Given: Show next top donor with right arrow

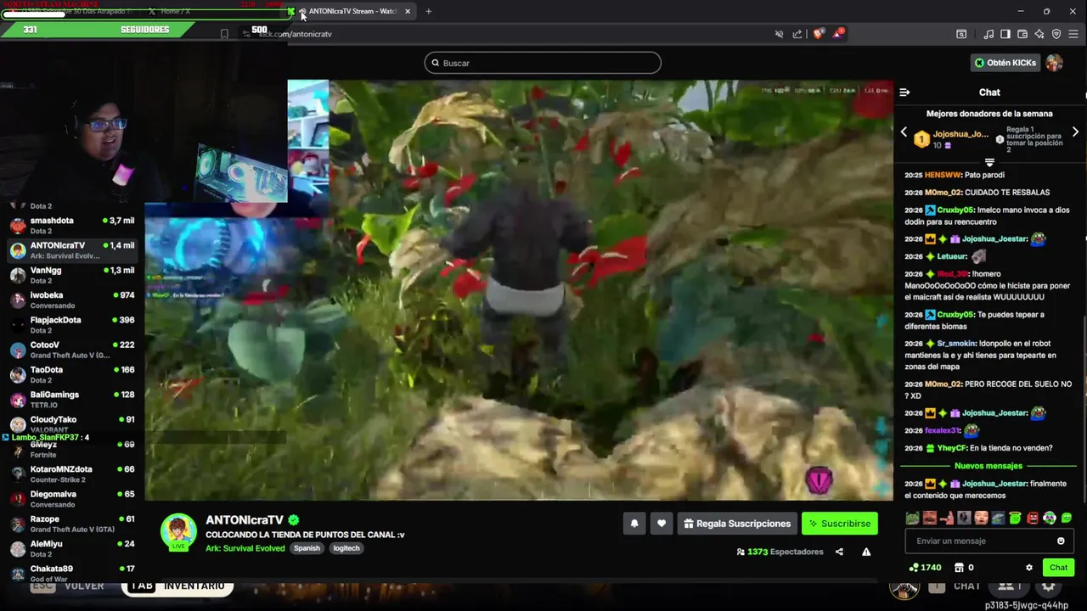Looking at the screenshot, I should click(1075, 132).
